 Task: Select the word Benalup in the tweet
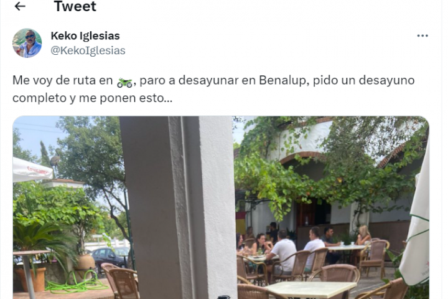pos(282,80)
